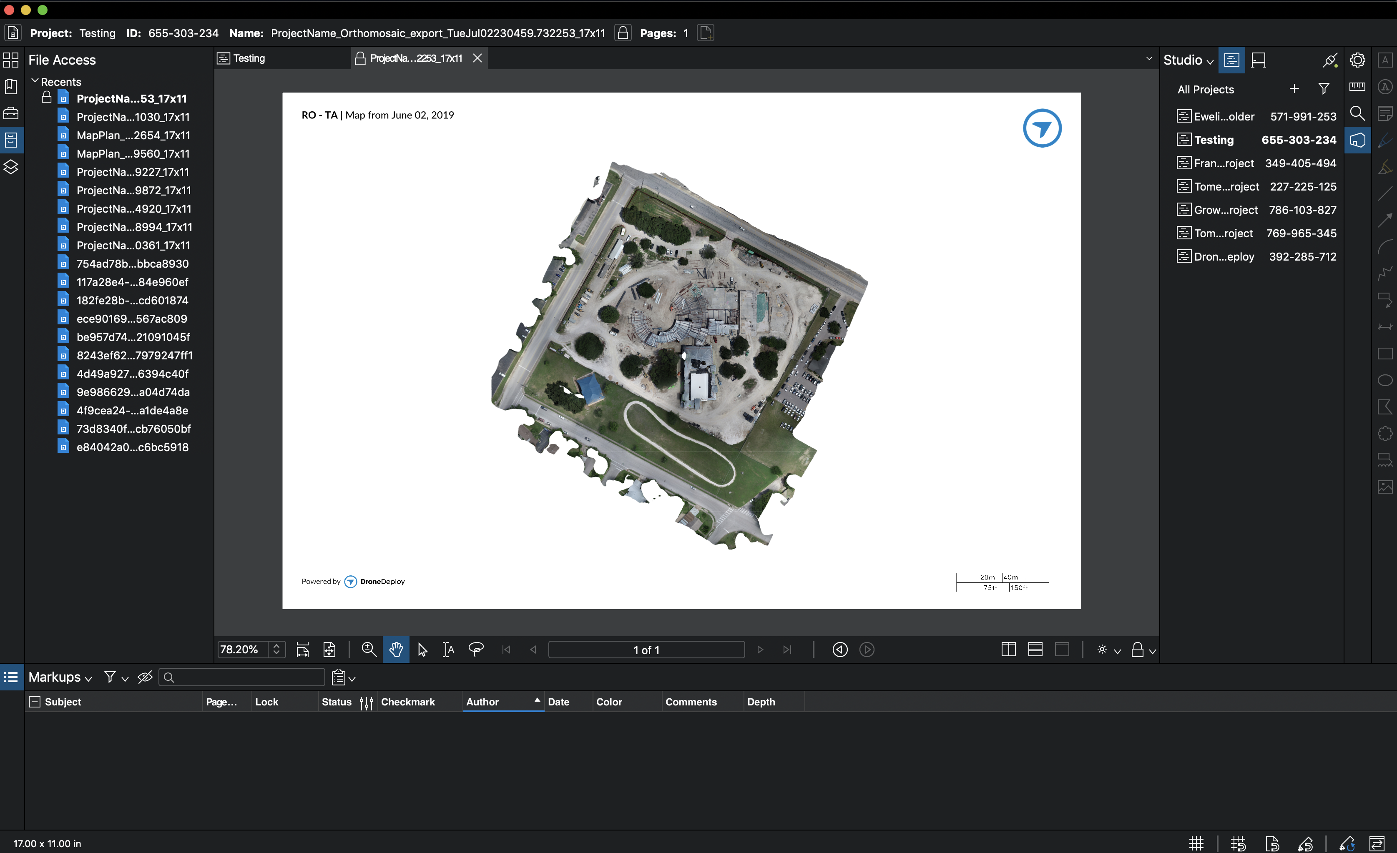Open Studio settings gear icon

[1357, 60]
